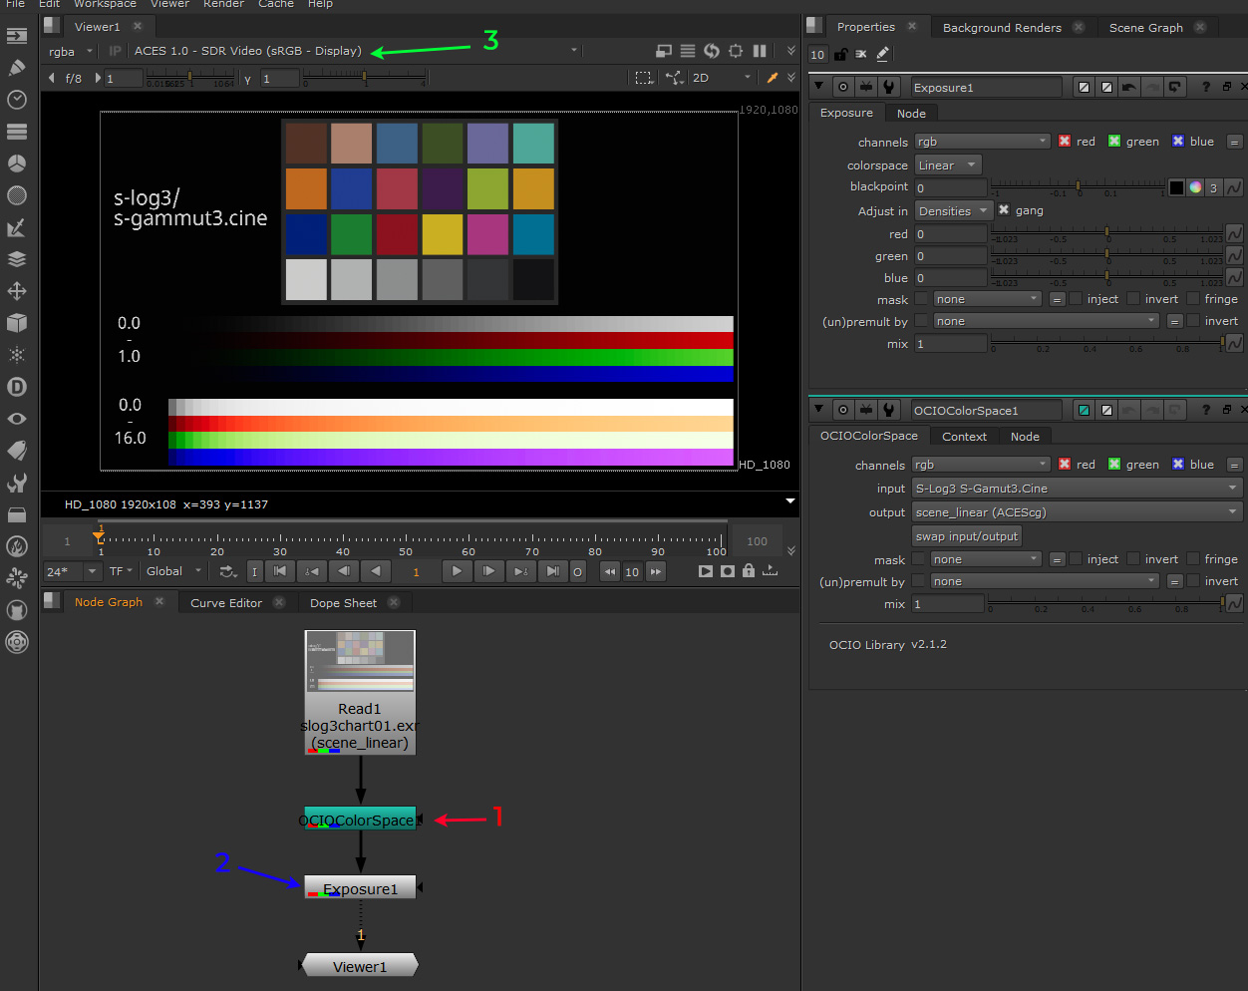Select the OCIOColorSpace node in the graph
The height and width of the screenshot is (991, 1248).
[360, 820]
